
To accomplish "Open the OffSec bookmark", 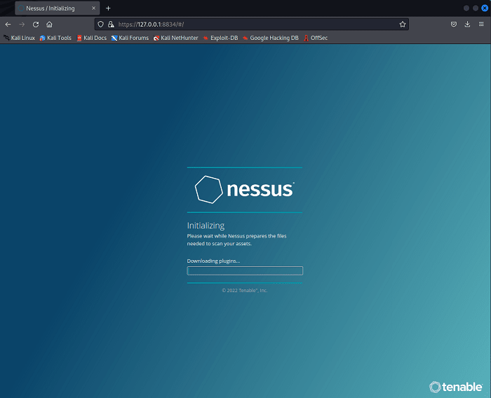I will click(x=316, y=38).
